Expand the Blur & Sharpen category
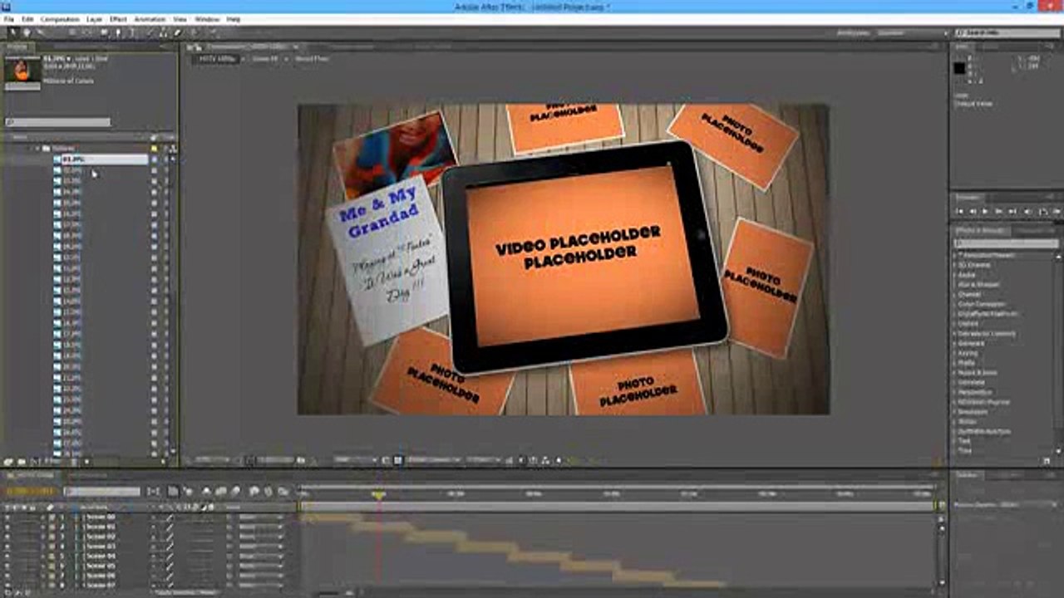Image resolution: width=1064 pixels, height=598 pixels. click(x=954, y=285)
